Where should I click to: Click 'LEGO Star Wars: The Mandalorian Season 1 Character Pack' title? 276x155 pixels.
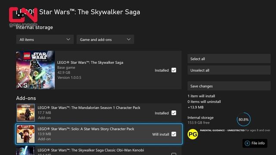[x=89, y=108]
